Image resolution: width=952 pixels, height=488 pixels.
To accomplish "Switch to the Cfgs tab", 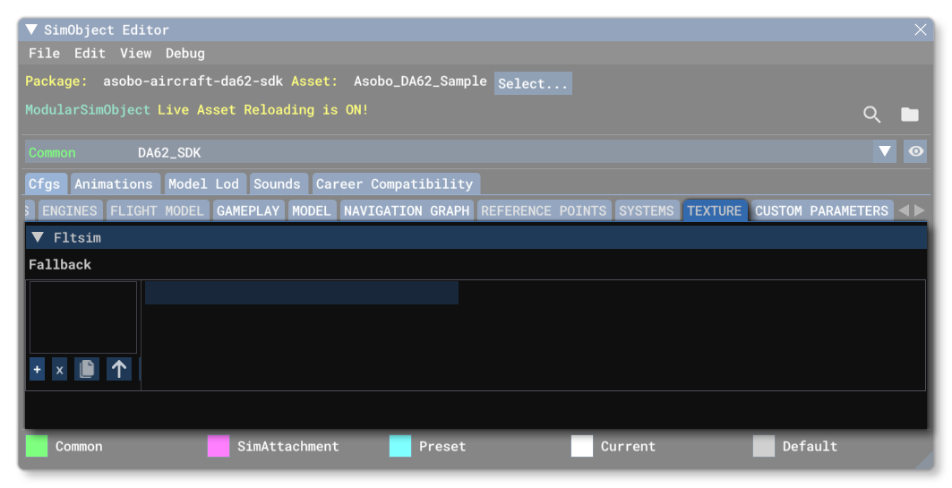I will click(46, 184).
